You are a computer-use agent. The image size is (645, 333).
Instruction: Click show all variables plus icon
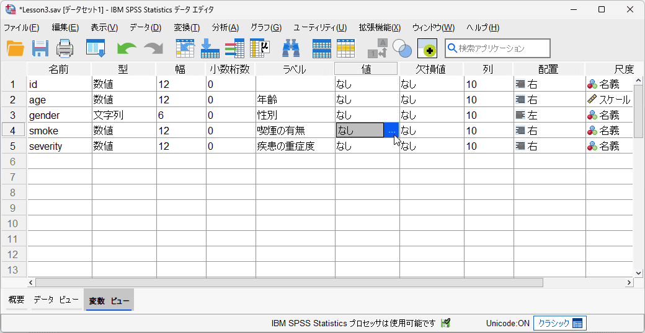[427, 48]
